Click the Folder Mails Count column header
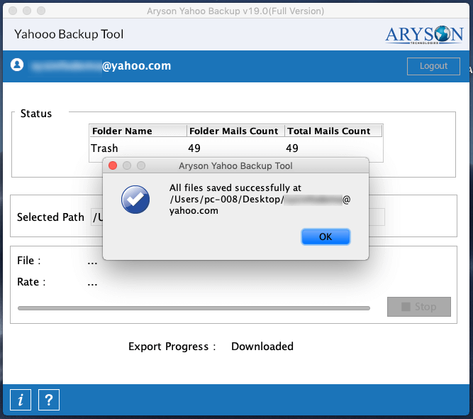473x419 pixels. 235,131
